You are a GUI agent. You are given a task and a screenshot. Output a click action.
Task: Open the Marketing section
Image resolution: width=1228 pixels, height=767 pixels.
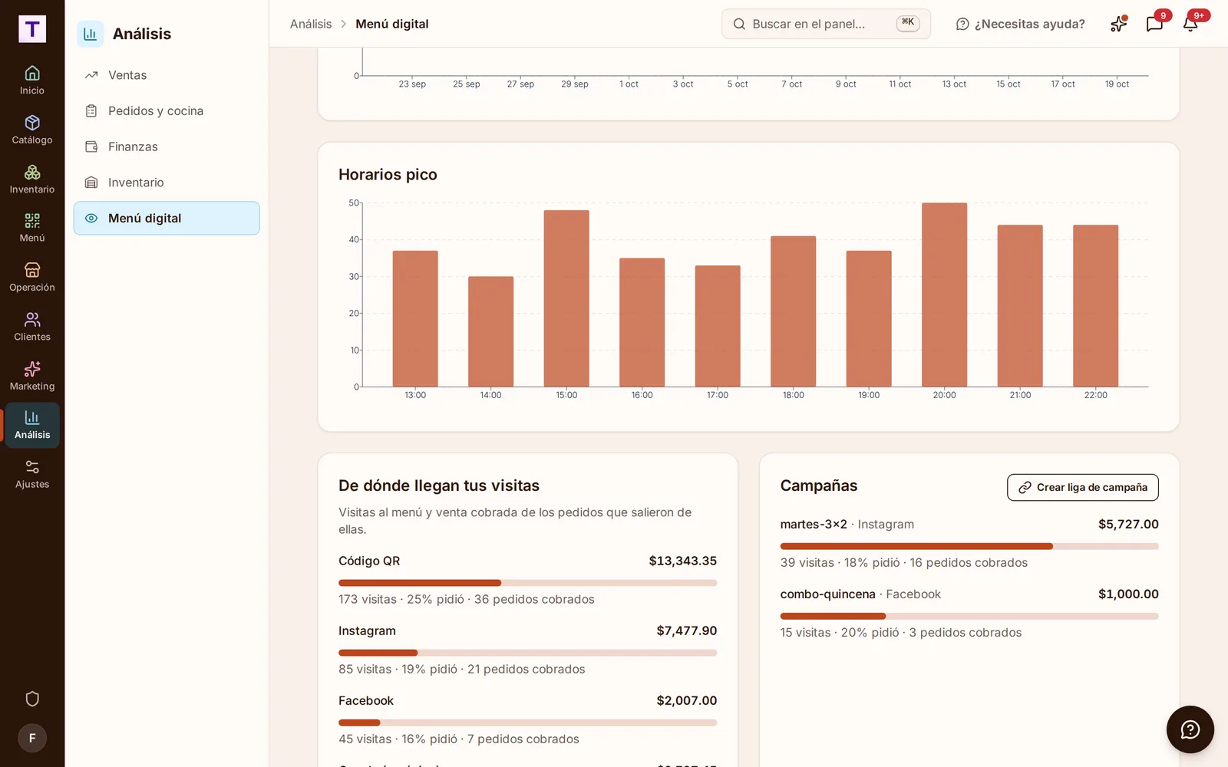tap(32, 377)
